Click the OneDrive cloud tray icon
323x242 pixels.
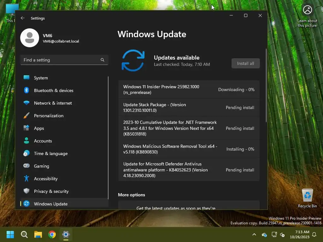(x=264, y=234)
